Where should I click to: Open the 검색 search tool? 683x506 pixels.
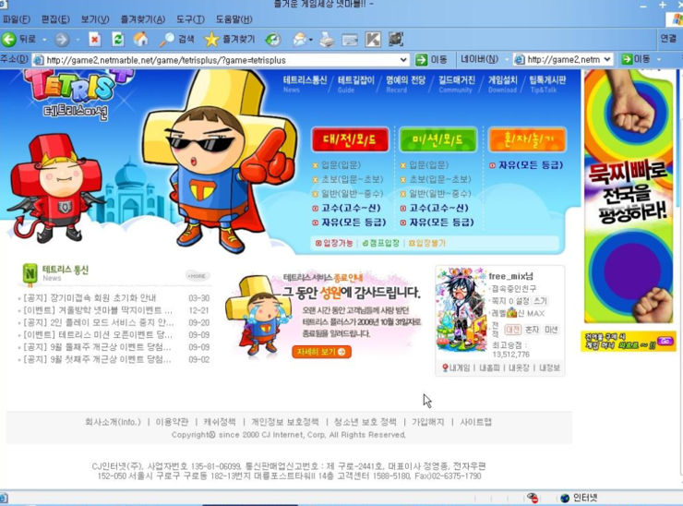coord(176,39)
